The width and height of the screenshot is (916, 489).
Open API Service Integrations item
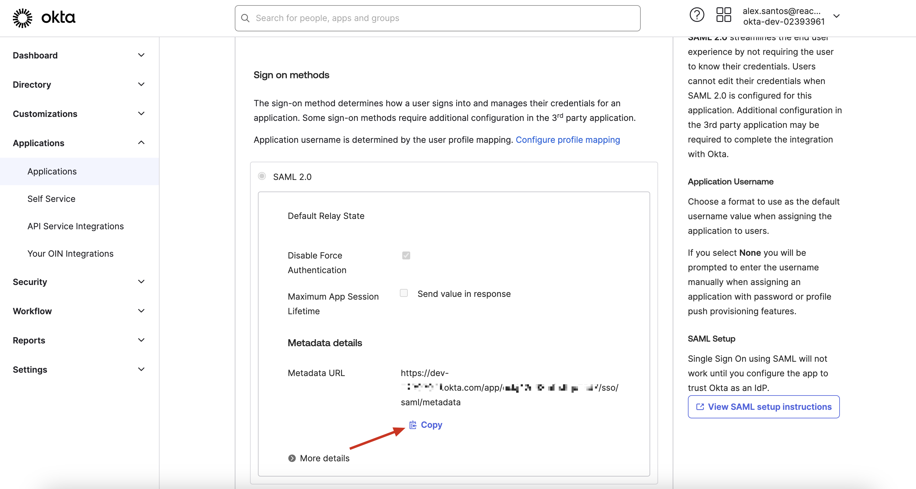80,226
